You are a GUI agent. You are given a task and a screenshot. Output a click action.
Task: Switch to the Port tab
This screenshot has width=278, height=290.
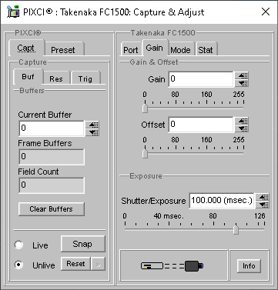pos(131,49)
